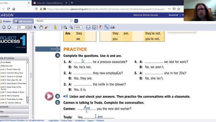Add a bookmark with bookmark icon
This screenshot has height=122, width=216.
101,27
